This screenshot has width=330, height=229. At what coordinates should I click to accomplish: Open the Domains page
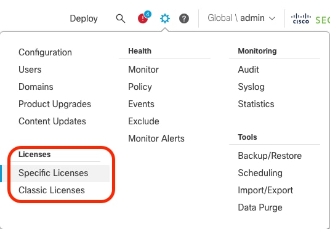pos(36,87)
